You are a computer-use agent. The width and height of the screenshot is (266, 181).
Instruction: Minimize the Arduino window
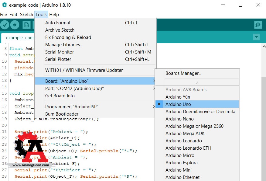[223, 5]
